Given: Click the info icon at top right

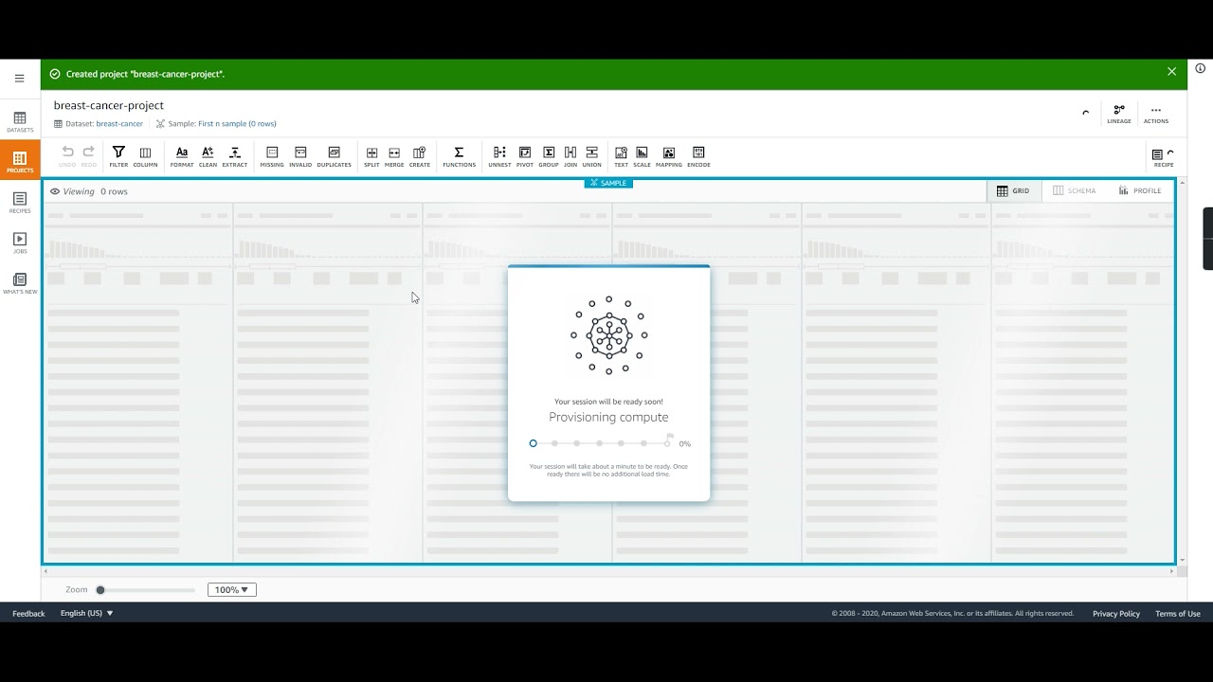Looking at the screenshot, I should pyautogui.click(x=1200, y=68).
